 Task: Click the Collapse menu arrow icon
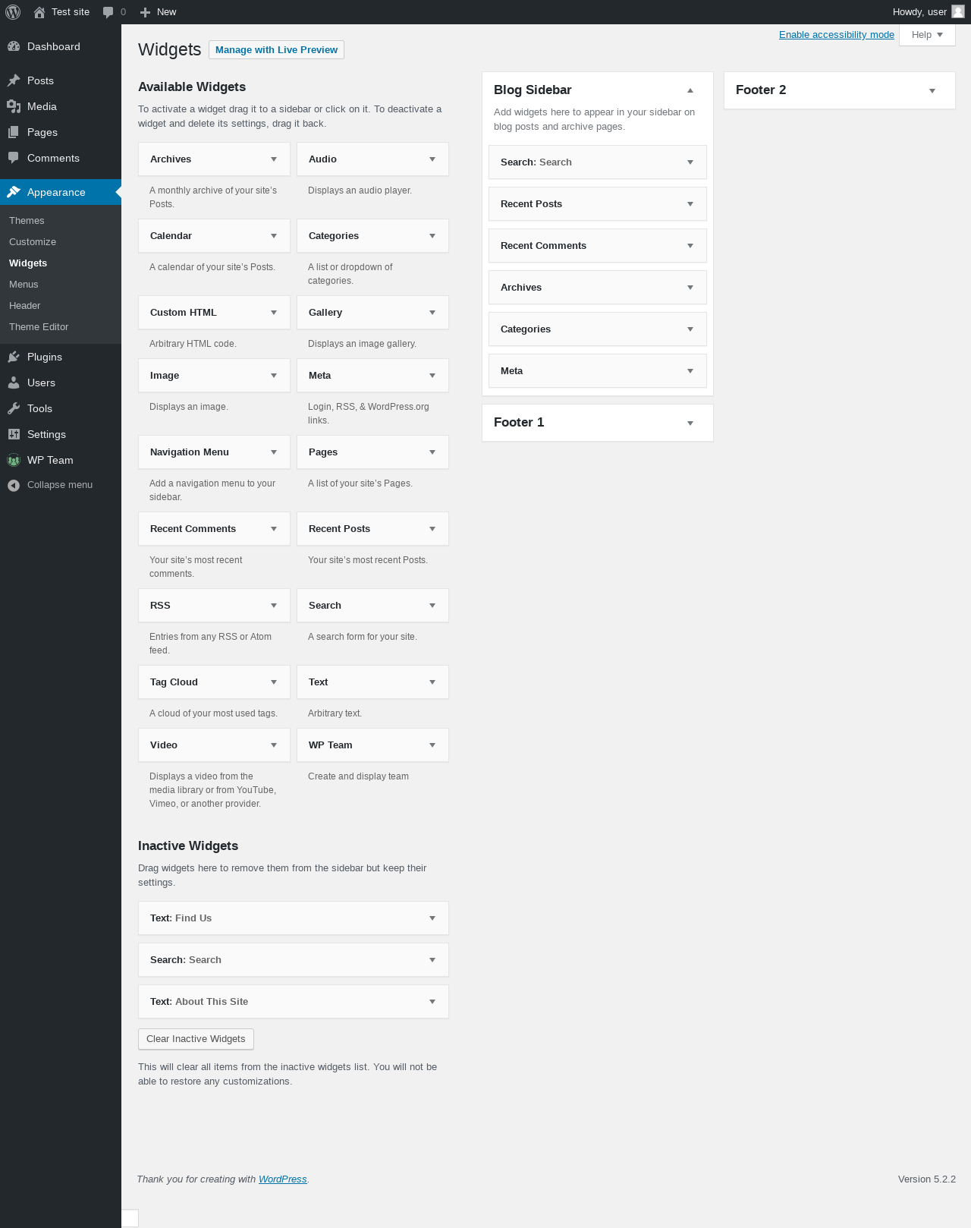(14, 485)
